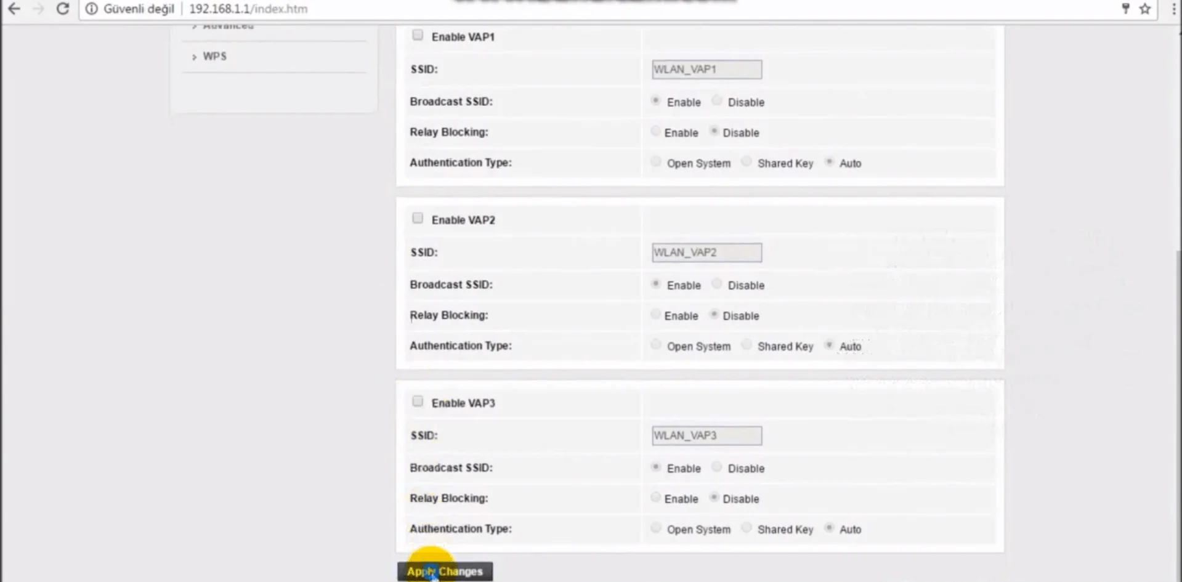Screen dimensions: 1182x582
Task: Choose Auto authentication for VAP3
Action: click(830, 528)
